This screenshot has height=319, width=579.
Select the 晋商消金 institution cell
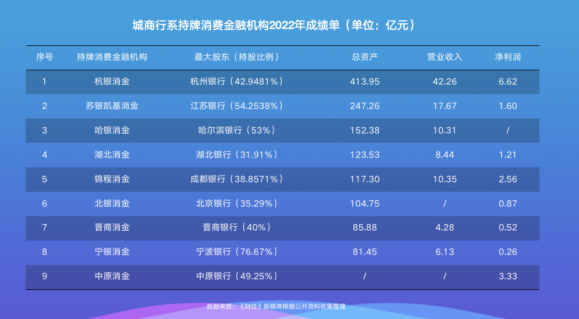click(x=112, y=227)
